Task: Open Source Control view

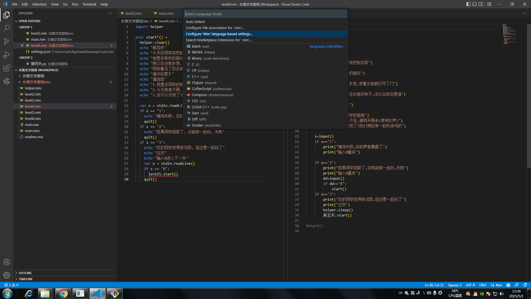Action: pyautogui.click(x=7, y=42)
